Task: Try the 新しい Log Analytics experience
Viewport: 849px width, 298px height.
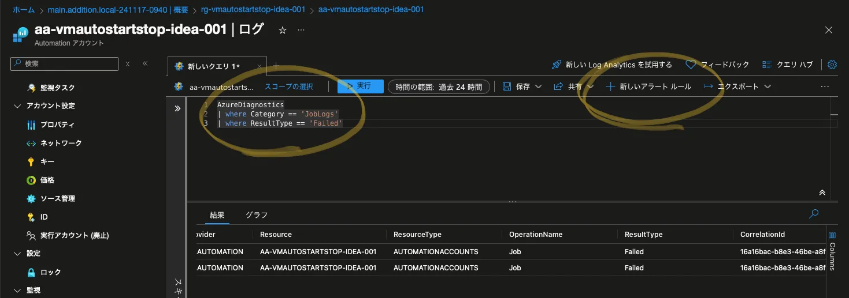Action: pyautogui.click(x=612, y=65)
